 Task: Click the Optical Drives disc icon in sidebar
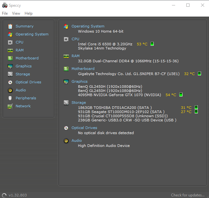10,82
